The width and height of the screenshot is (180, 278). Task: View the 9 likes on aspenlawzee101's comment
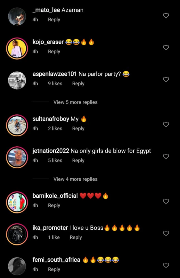pos(55,83)
